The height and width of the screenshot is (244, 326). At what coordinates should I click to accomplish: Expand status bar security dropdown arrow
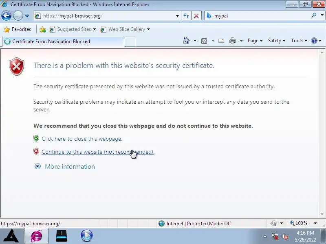(281, 223)
